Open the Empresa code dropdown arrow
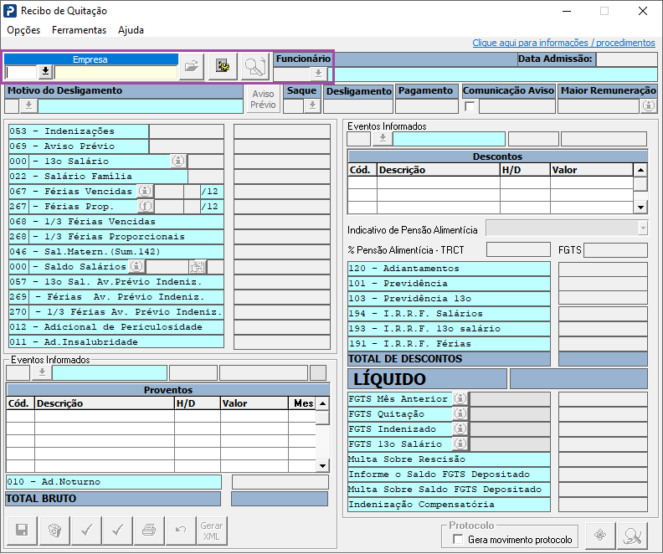The image size is (663, 554). 45,72
